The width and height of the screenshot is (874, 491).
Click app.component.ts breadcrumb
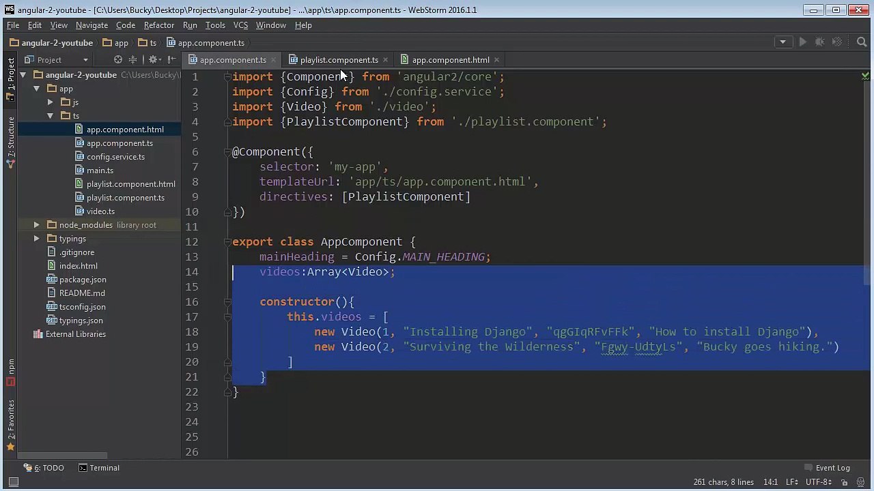[x=206, y=43]
